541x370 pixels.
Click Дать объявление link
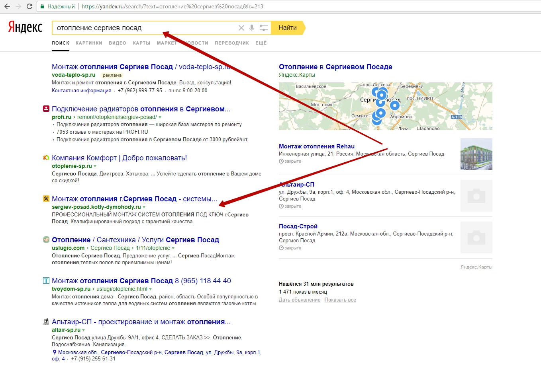(x=300, y=300)
